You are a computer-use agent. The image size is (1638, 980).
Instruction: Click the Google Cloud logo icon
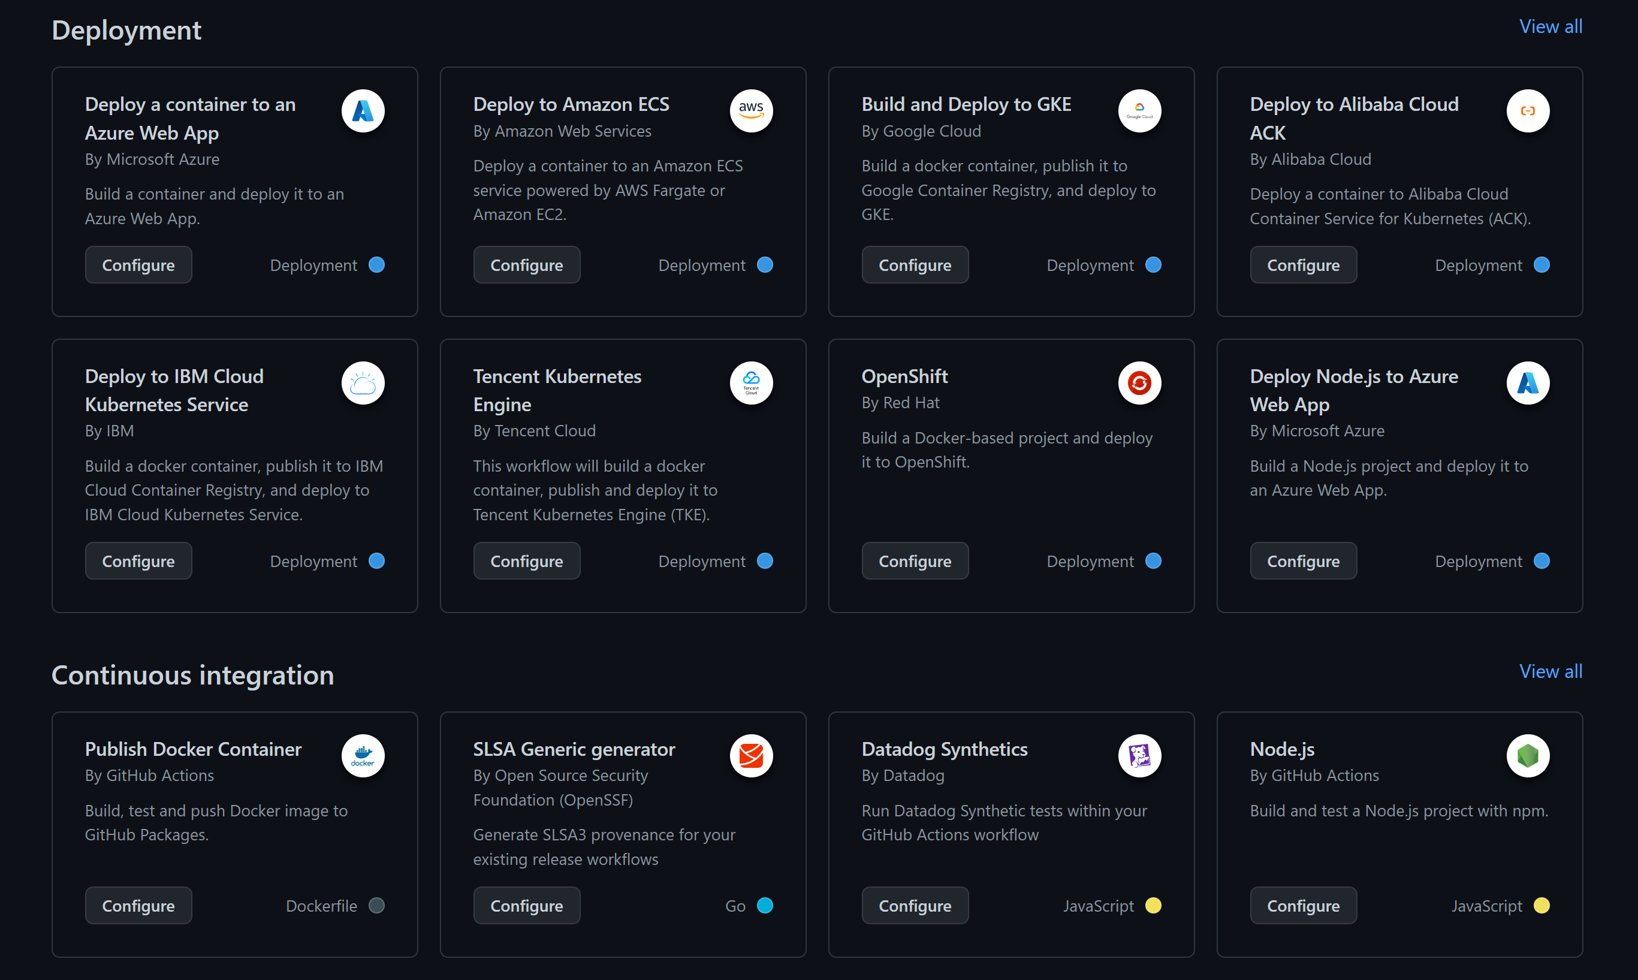[x=1139, y=110]
